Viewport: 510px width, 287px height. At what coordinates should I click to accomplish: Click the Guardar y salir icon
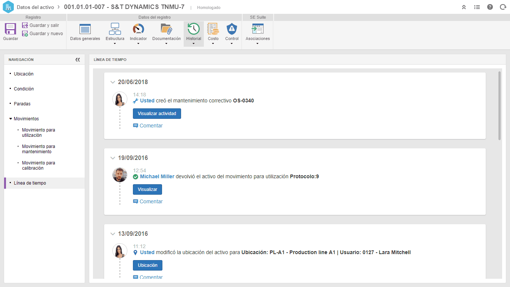pos(25,25)
